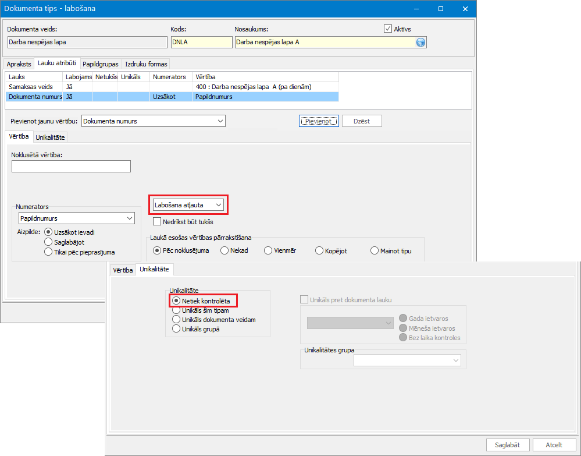Select Unikāls grupā option
The image size is (581, 456).
pos(176,328)
